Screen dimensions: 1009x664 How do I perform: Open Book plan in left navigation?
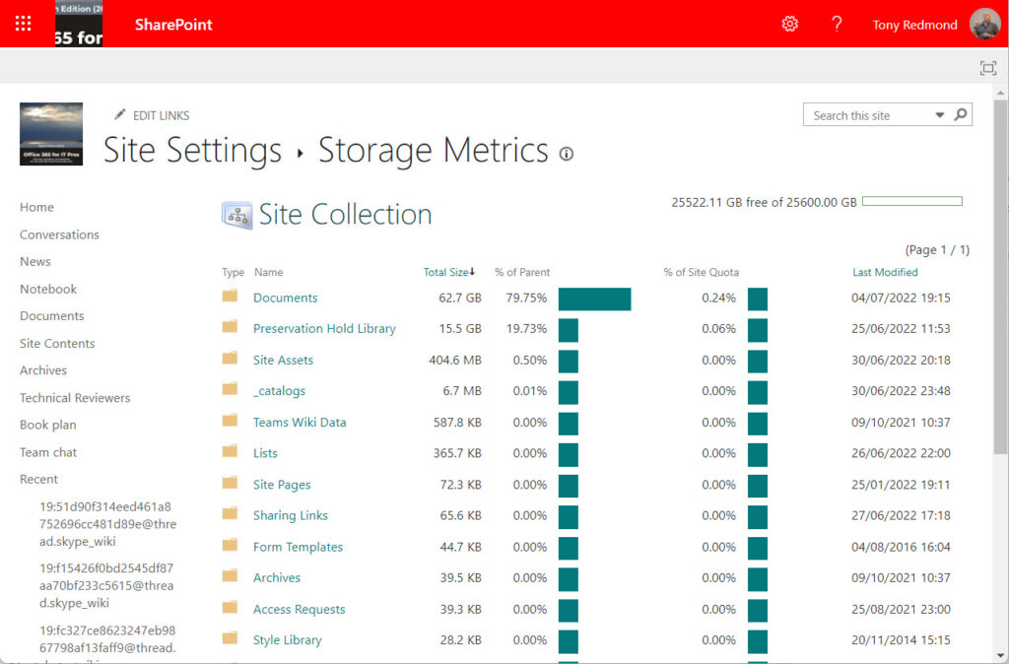pyautogui.click(x=47, y=426)
